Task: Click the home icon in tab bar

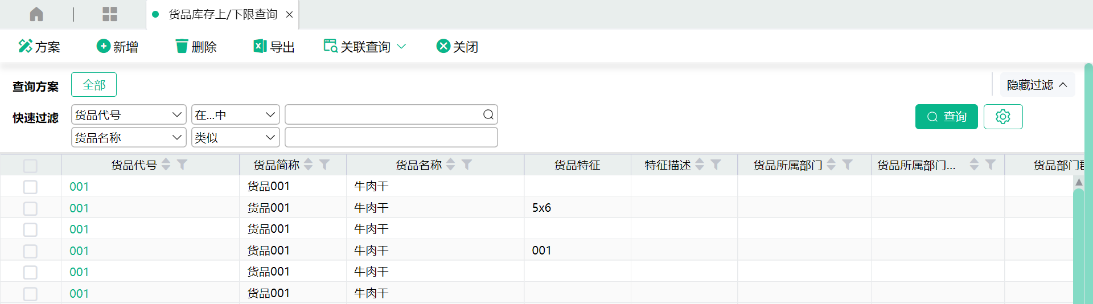Action: (x=36, y=14)
